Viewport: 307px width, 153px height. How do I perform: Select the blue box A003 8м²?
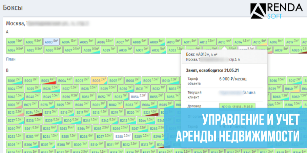(x=51, y=42)
